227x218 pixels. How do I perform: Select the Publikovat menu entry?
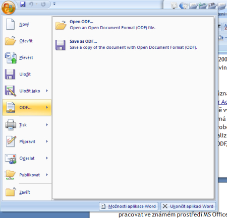click(27, 175)
